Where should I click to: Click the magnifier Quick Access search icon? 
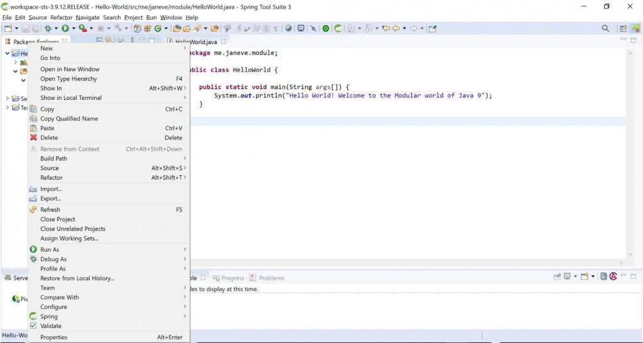(605, 28)
